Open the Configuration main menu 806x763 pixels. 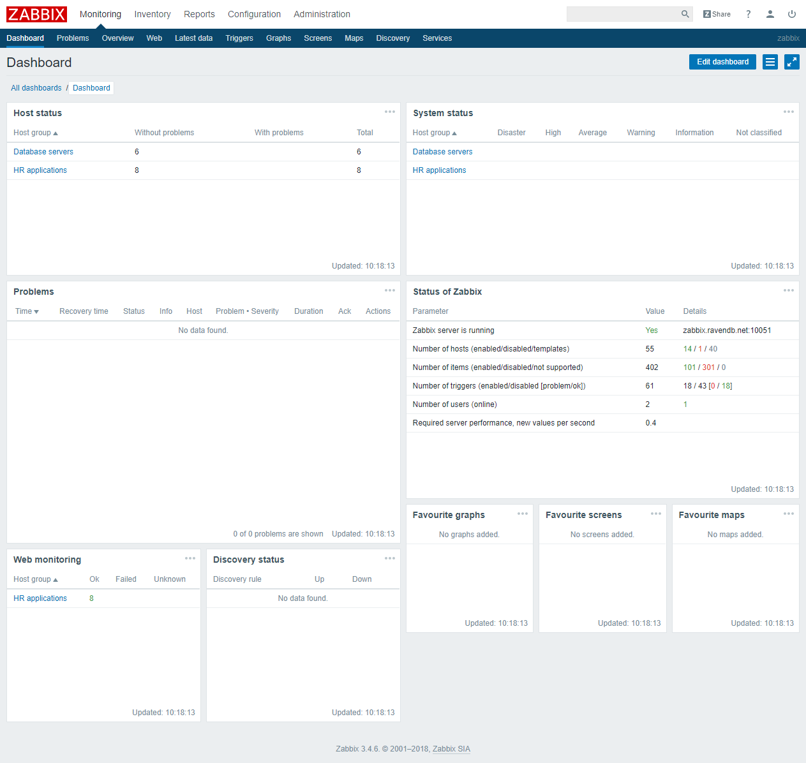coord(254,14)
